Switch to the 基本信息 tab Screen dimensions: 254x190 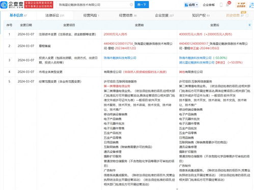[18, 15]
